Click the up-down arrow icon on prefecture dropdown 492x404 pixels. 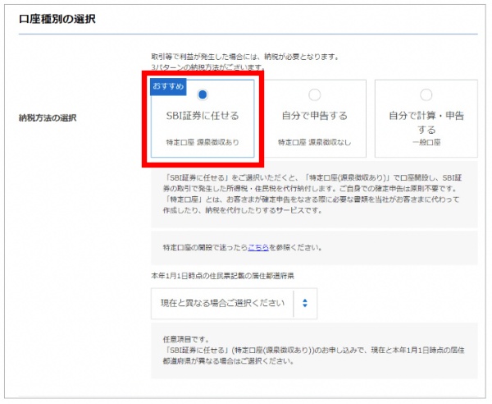click(304, 303)
